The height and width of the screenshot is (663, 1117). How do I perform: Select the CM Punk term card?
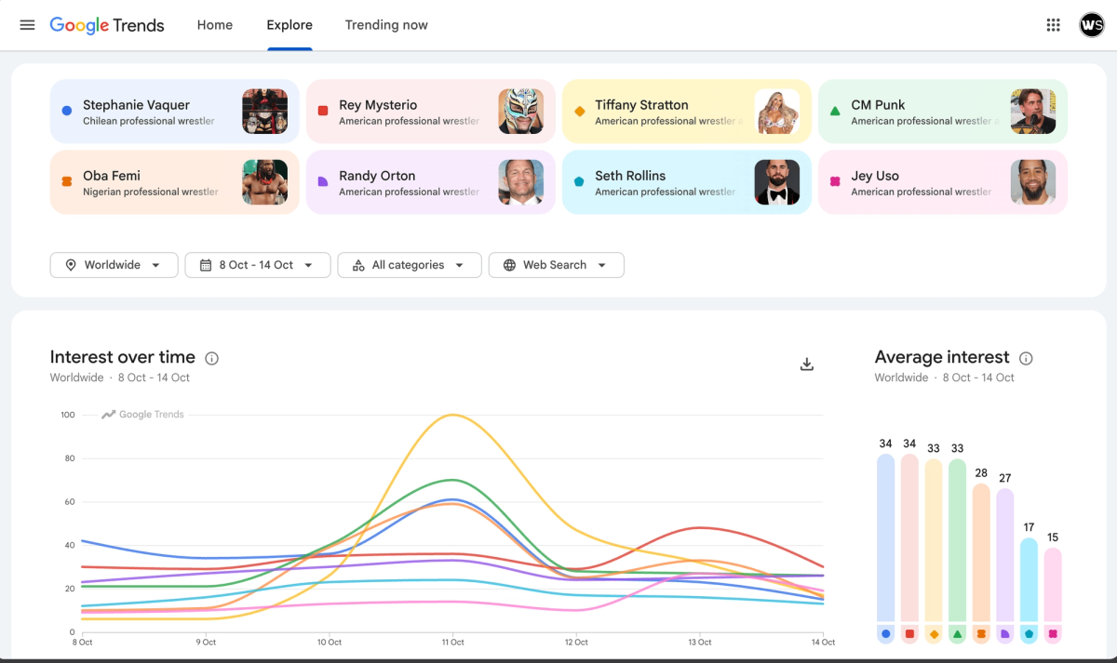(x=943, y=112)
